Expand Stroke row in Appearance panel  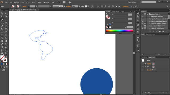145,64
